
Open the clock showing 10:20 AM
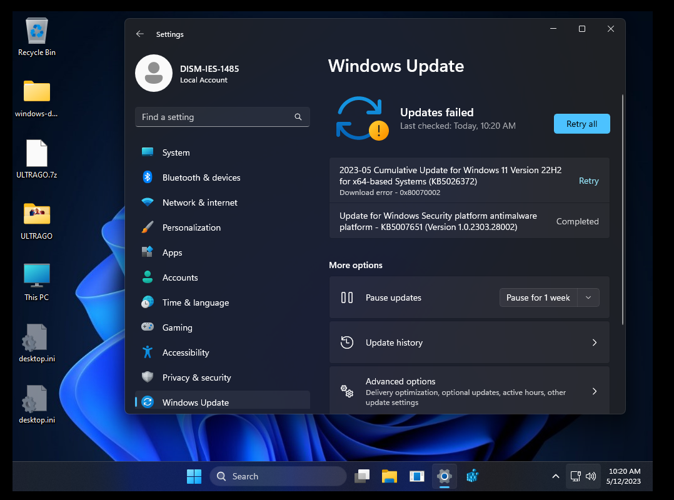[624, 476]
